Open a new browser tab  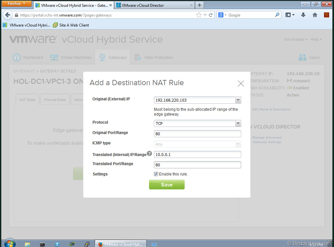[199, 5]
